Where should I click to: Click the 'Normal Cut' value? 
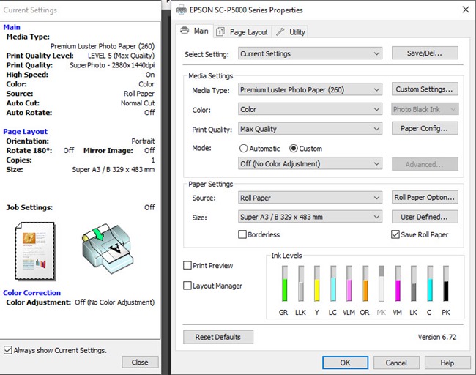[138, 103]
